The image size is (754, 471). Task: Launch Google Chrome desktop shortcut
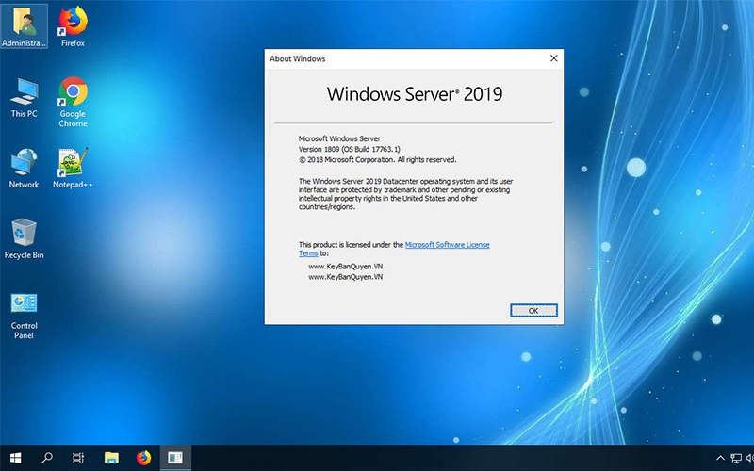click(x=74, y=102)
